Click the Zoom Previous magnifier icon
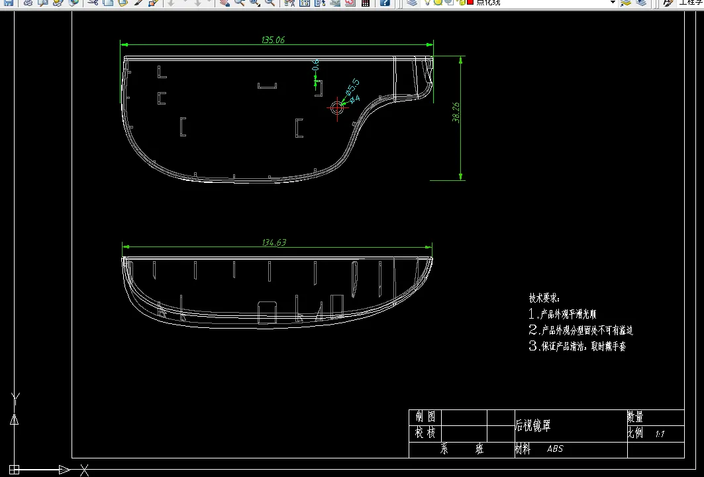This screenshot has width=704, height=477. coord(270,2)
